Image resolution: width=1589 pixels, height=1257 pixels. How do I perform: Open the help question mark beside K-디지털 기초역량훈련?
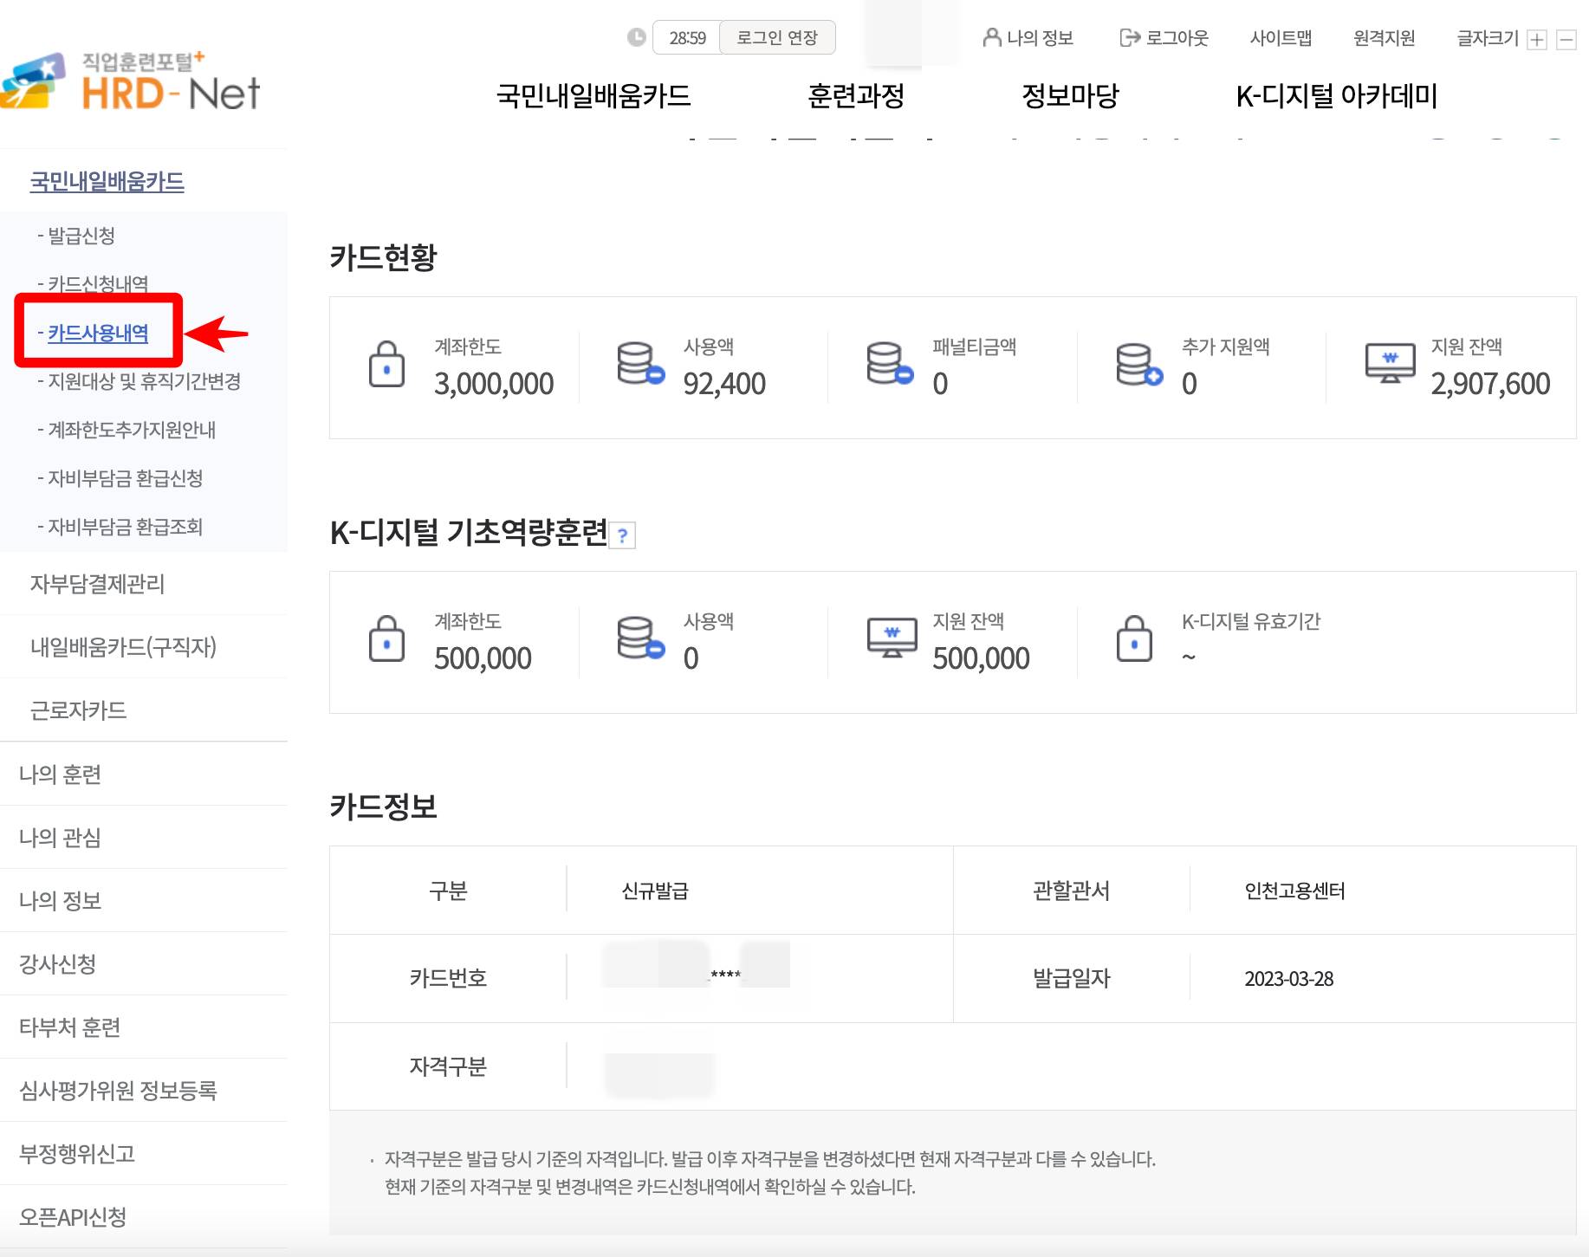(x=625, y=535)
